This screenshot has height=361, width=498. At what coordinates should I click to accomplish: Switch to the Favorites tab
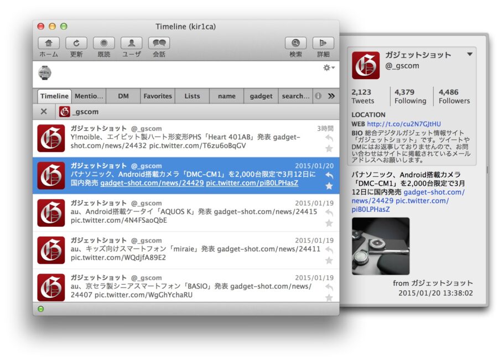(158, 96)
